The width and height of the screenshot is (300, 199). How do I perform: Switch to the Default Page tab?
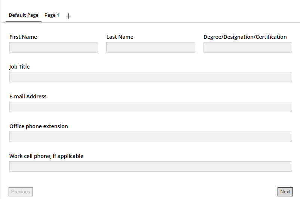coord(24,15)
